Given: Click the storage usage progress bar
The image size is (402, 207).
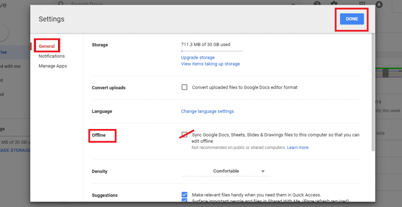Looking at the screenshot, I should coord(212,51).
